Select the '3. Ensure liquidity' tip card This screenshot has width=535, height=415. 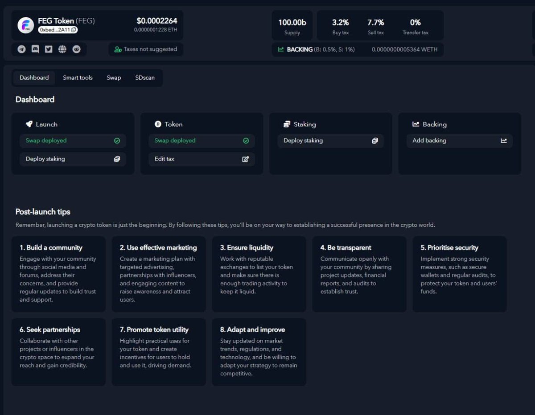[259, 274]
